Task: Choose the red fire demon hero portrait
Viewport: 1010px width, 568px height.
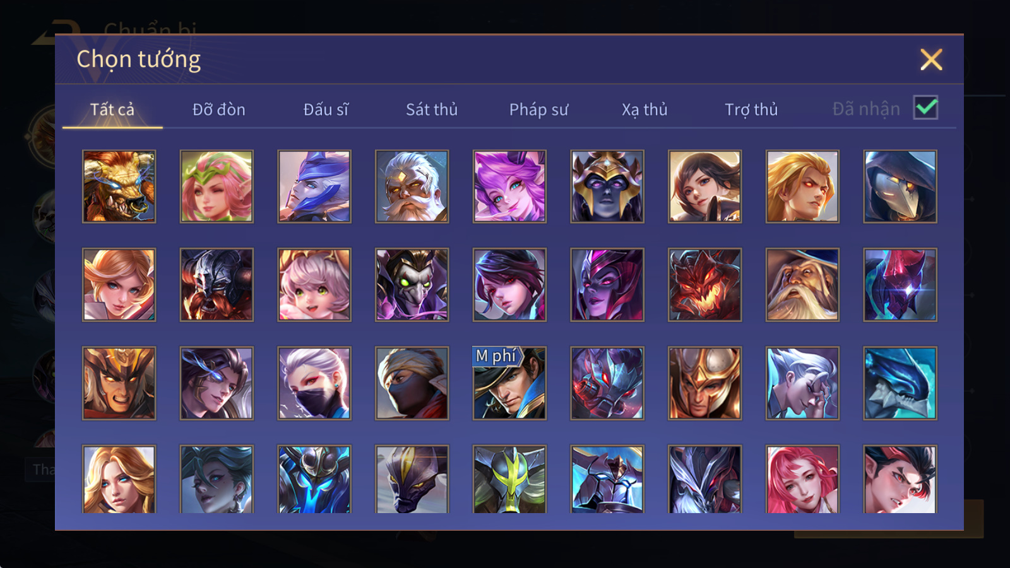Action: (704, 285)
